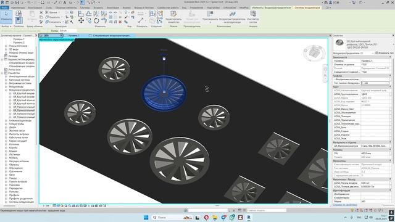This screenshot has width=395, height=222.
Task: Click the Save icon in quick access toolbar
Action: (x=17, y=2)
